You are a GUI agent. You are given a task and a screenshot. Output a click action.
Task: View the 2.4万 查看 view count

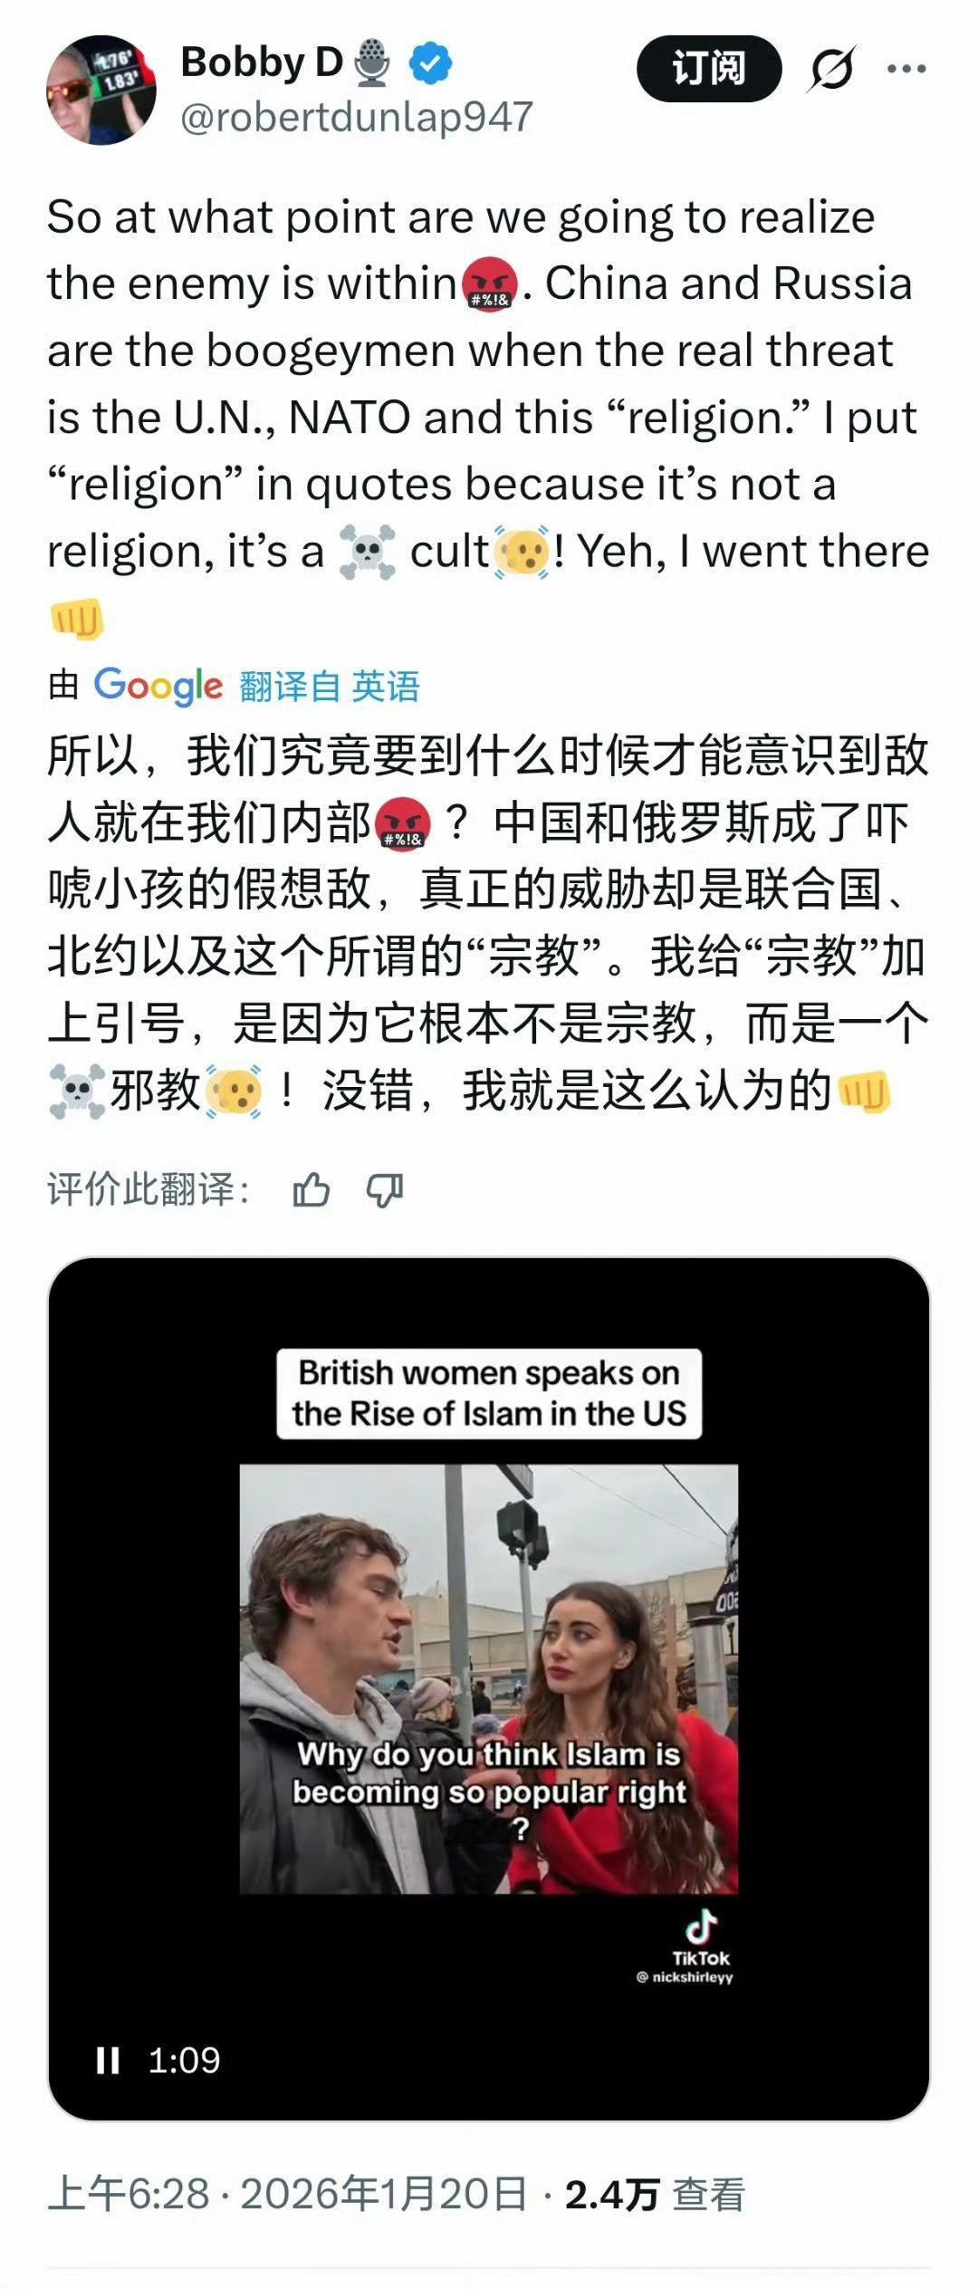pyautogui.click(x=655, y=2195)
